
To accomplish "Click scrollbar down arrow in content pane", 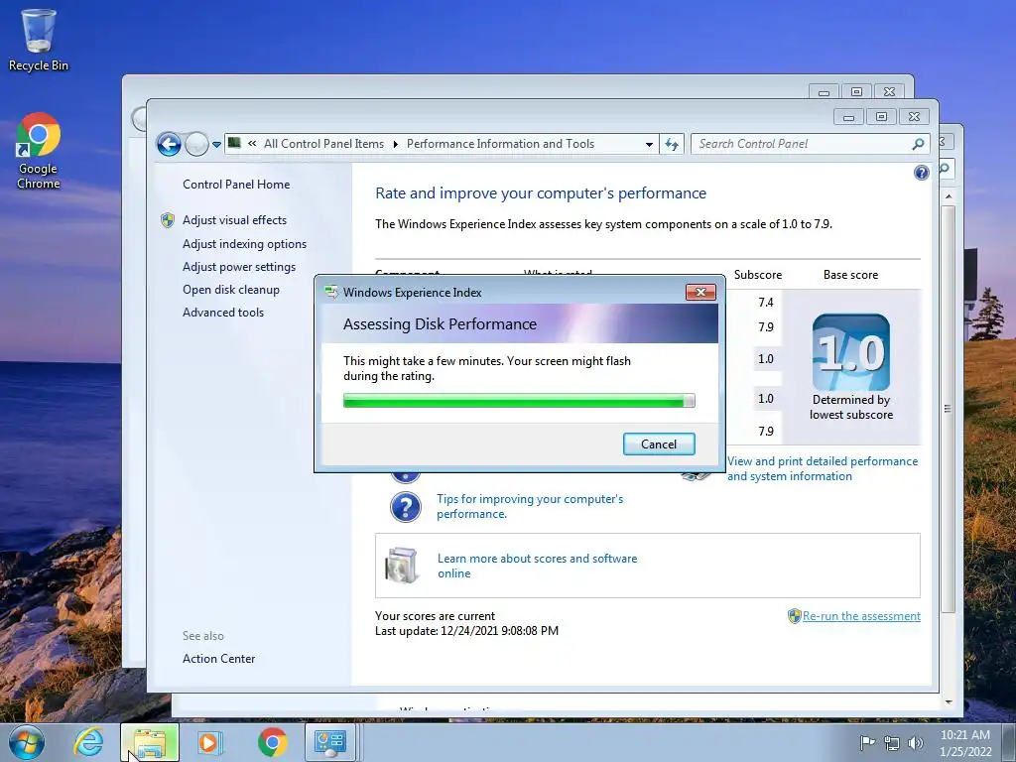I will (949, 702).
